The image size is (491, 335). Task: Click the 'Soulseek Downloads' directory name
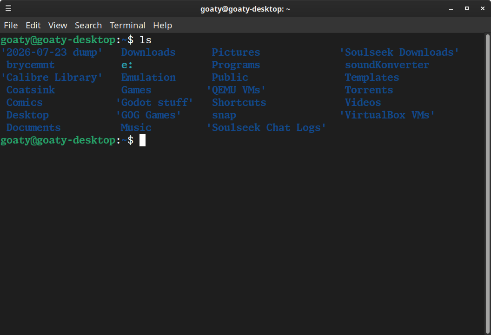pos(399,52)
